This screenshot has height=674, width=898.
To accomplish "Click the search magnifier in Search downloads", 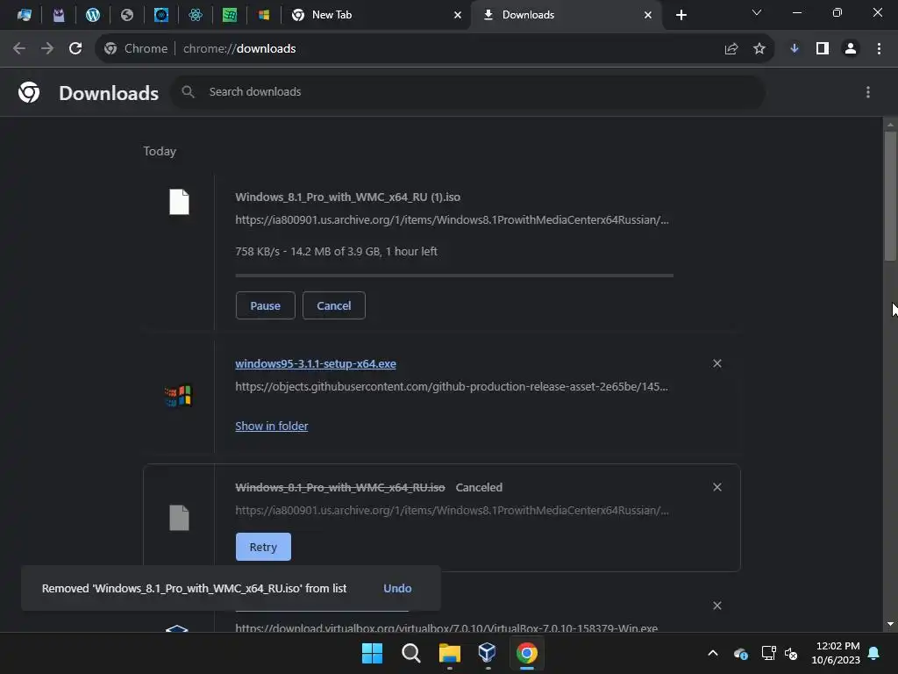I will [188, 91].
